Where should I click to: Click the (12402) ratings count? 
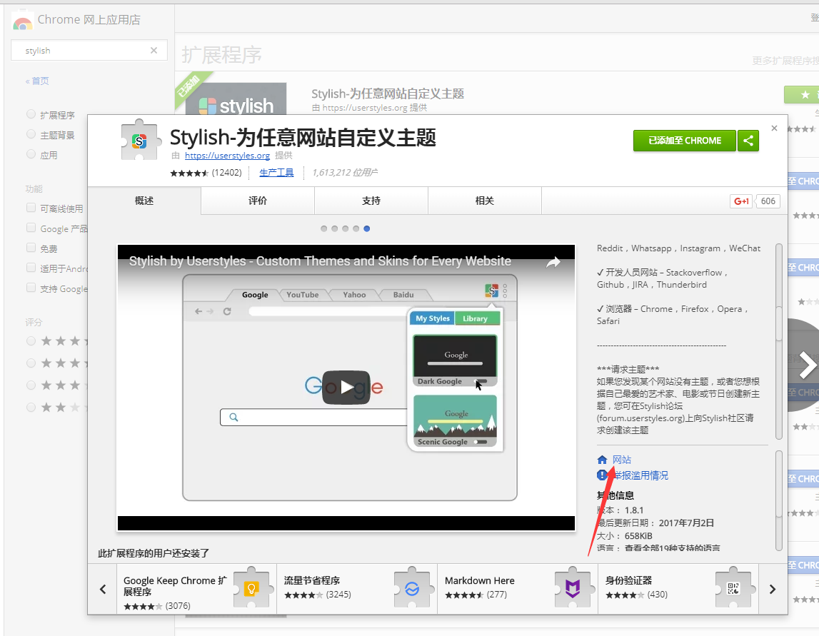tap(226, 172)
